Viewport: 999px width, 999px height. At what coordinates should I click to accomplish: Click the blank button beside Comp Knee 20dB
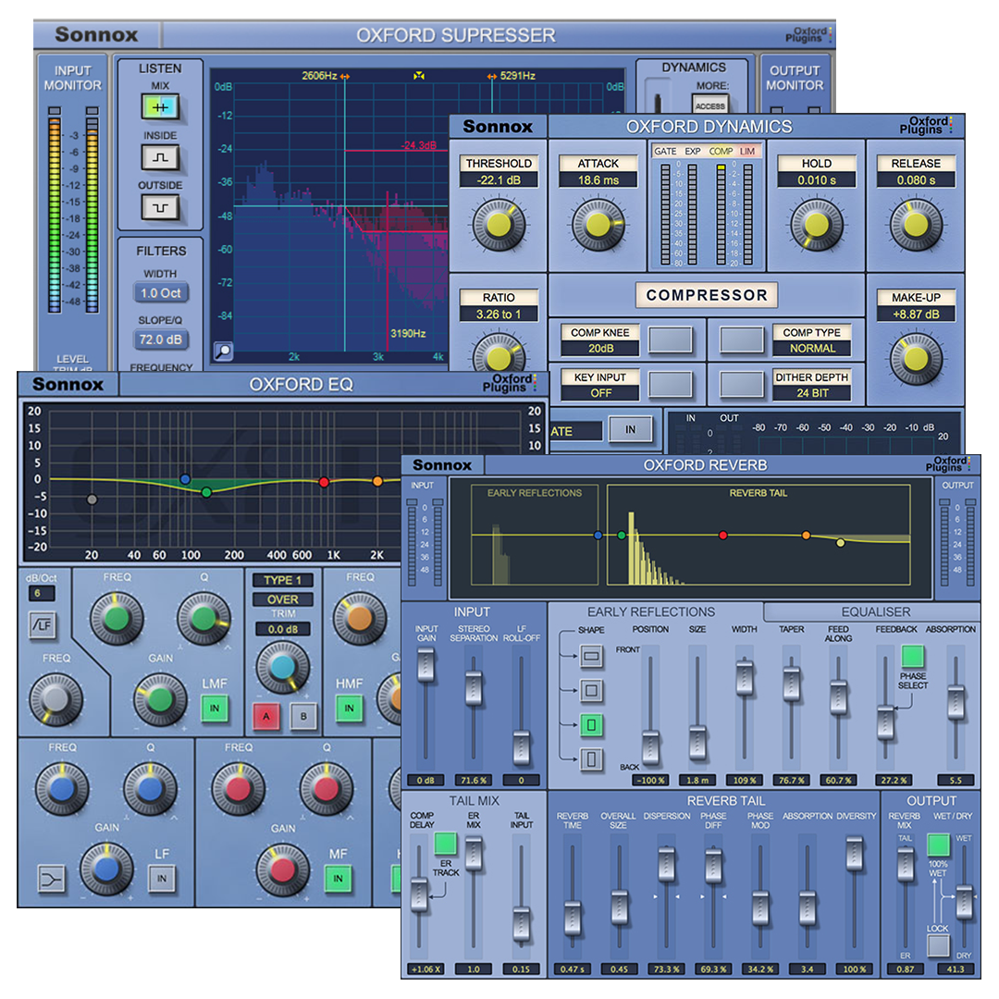point(671,339)
